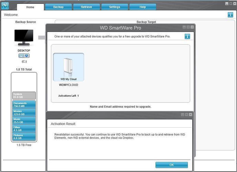This screenshot has height=172, width=237.
Task: Close the Activation Result dialog window
Action: 191,115
